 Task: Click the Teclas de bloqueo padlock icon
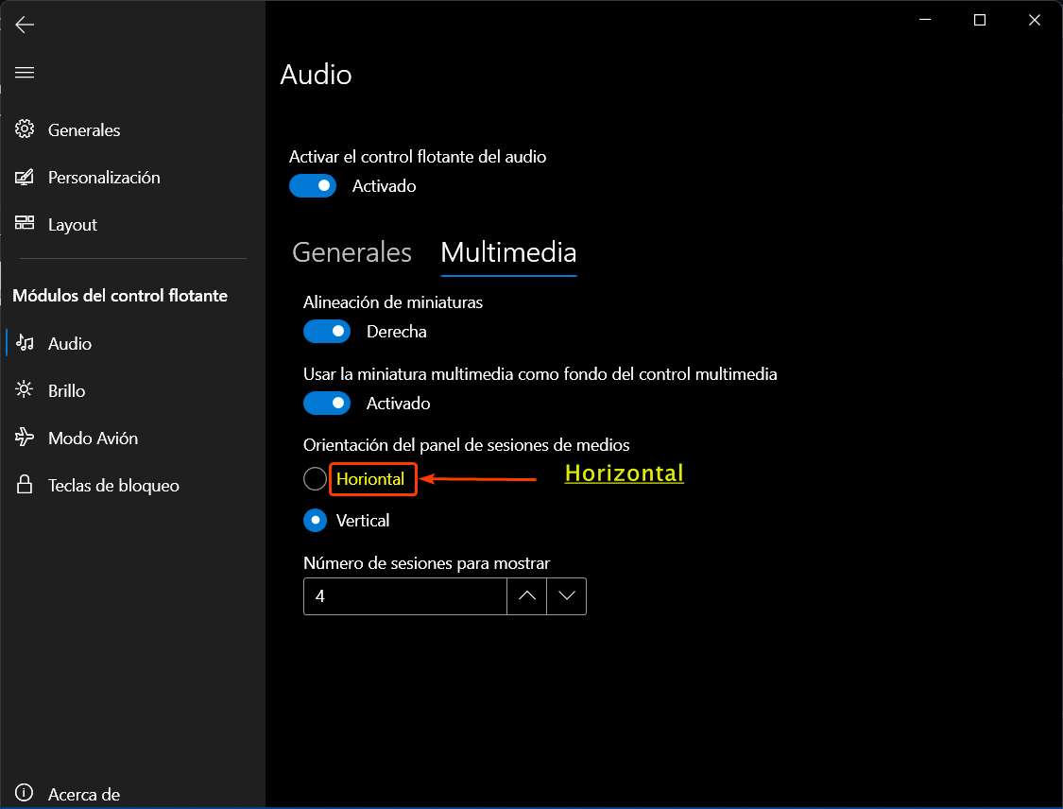[25, 484]
